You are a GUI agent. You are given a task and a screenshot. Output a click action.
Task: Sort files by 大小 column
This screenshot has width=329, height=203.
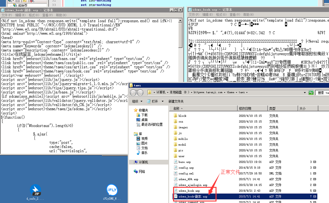308,108
